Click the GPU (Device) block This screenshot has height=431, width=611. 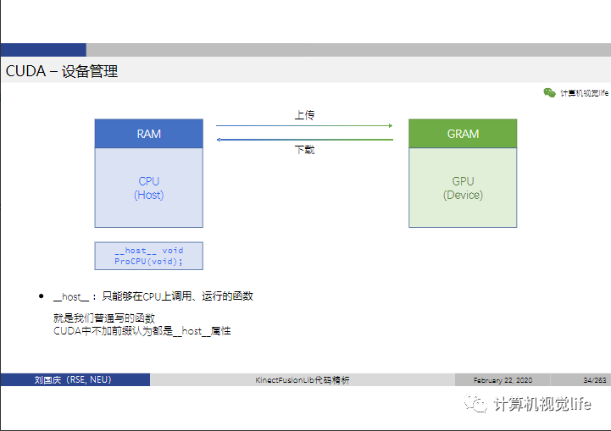coord(463,188)
